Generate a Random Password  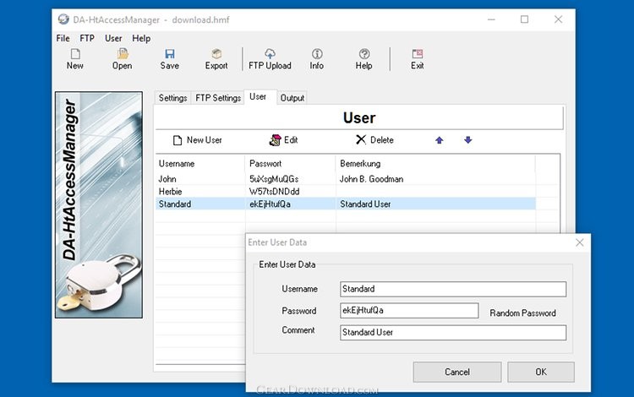[522, 313]
